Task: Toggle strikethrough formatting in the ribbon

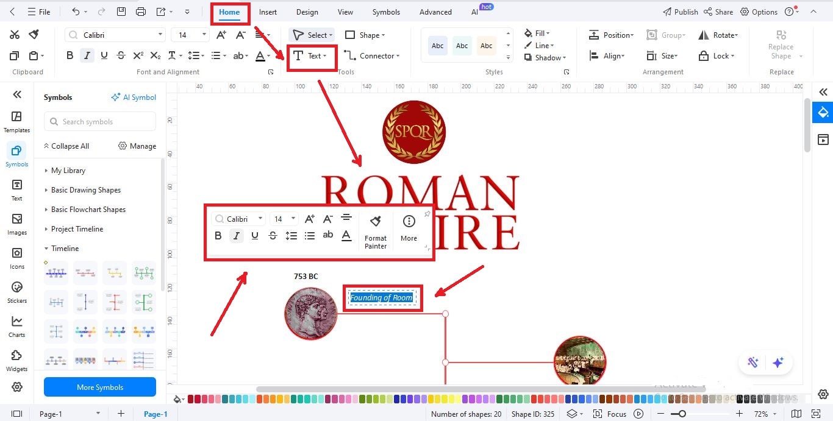Action: pos(121,55)
